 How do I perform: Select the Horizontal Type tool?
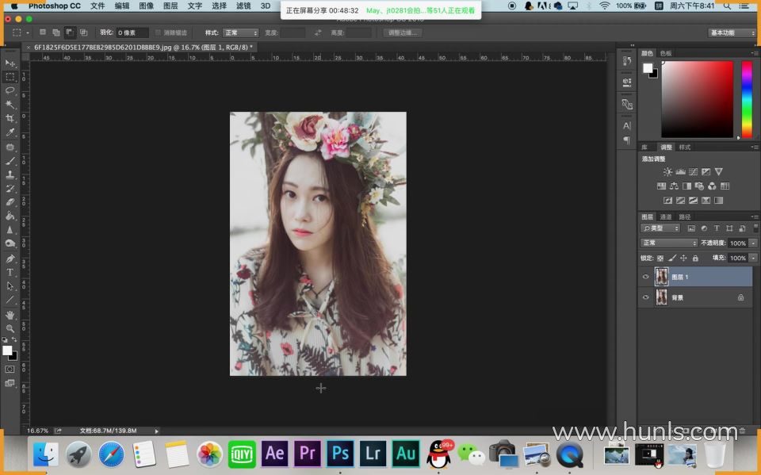click(10, 273)
